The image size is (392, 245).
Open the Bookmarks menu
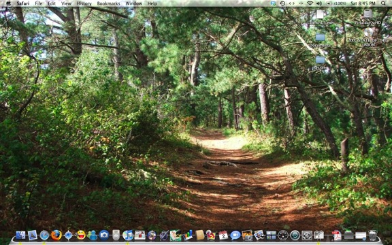coord(108,3)
